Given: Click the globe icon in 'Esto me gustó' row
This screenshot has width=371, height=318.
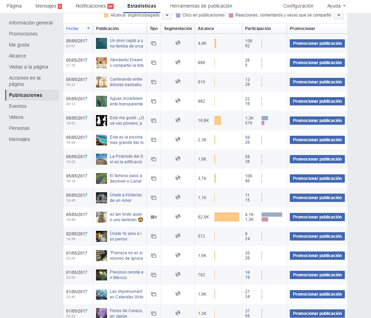Looking at the screenshot, I should point(178,120).
